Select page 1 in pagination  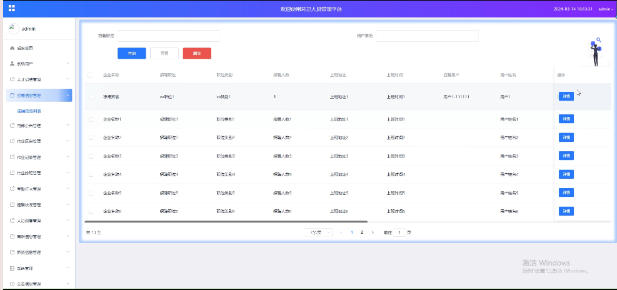[x=352, y=232]
